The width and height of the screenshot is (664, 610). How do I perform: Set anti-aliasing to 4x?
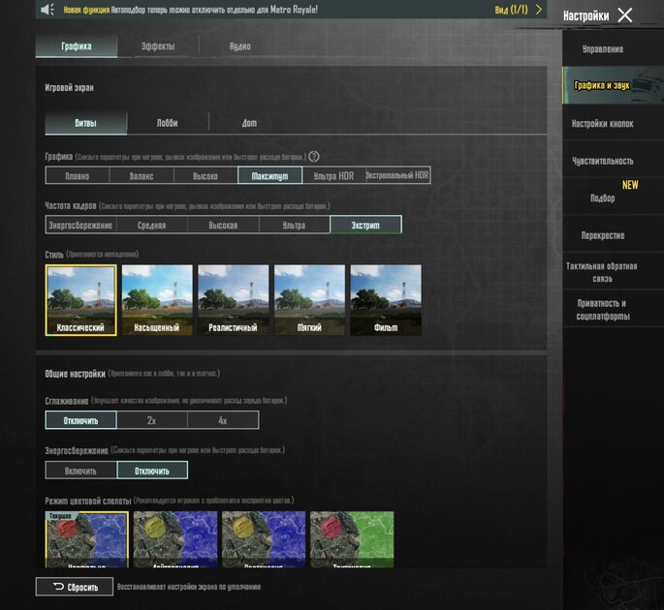click(223, 420)
